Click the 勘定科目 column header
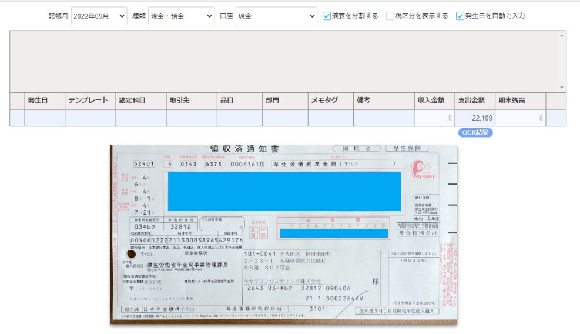This screenshot has height=334, width=580. click(x=141, y=101)
